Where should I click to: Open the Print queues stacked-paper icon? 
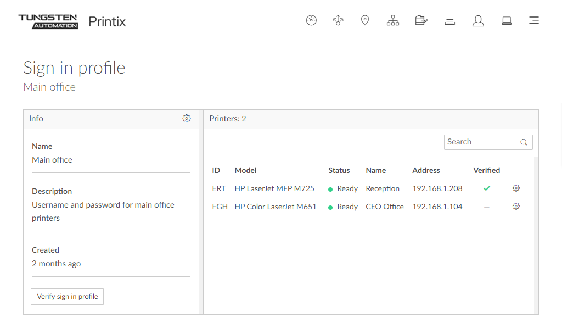point(450,21)
